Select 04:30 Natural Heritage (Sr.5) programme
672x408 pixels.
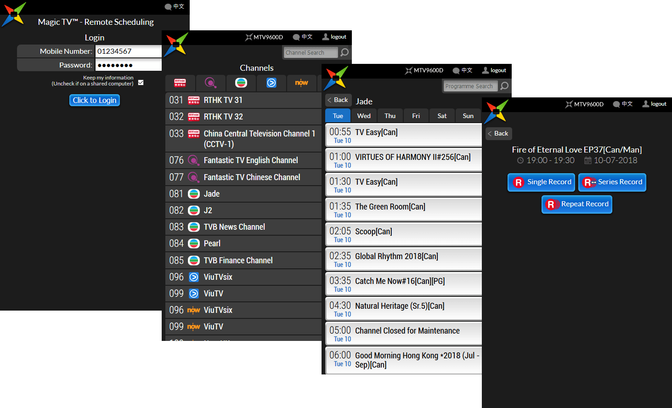pyautogui.click(x=403, y=309)
